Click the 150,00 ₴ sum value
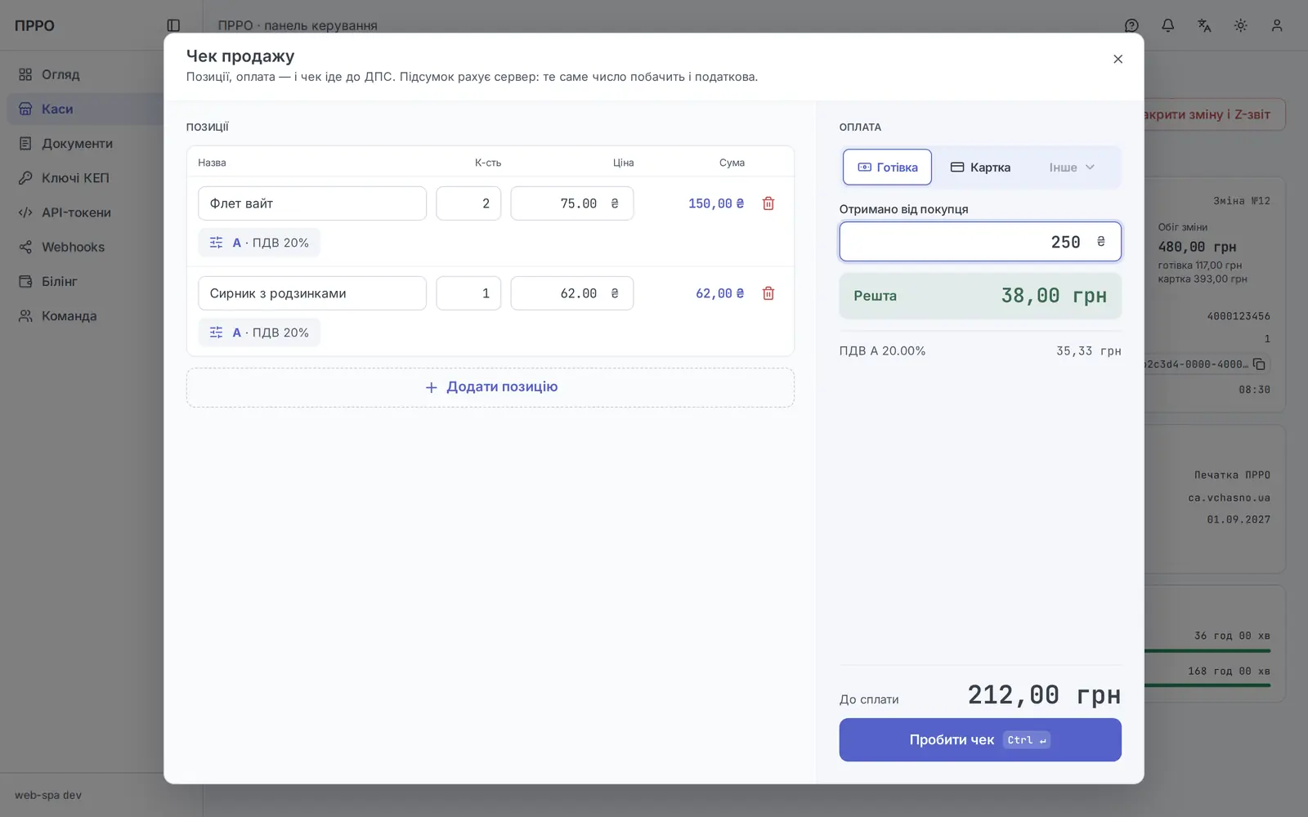The width and height of the screenshot is (1308, 817). (x=716, y=203)
